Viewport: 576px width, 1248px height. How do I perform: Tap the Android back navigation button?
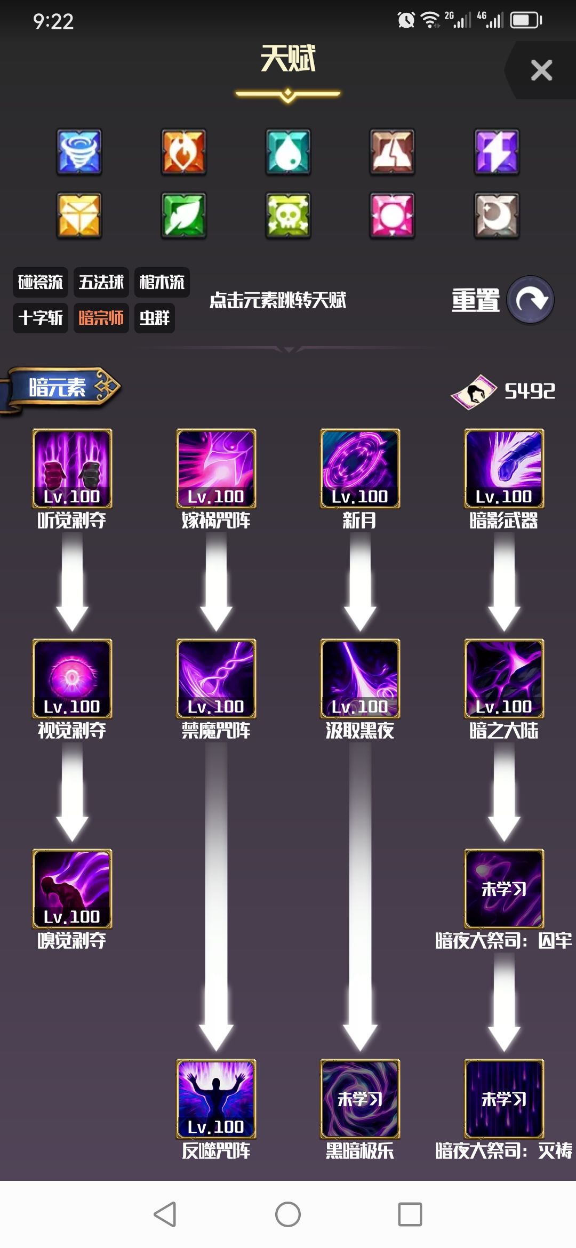(x=165, y=1214)
